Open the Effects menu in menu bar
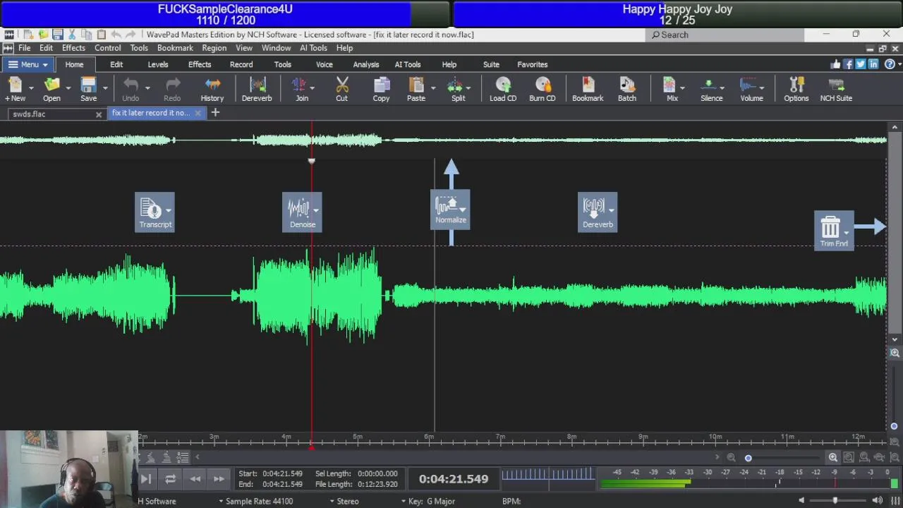Screen dimensions: 903x508 [73, 48]
